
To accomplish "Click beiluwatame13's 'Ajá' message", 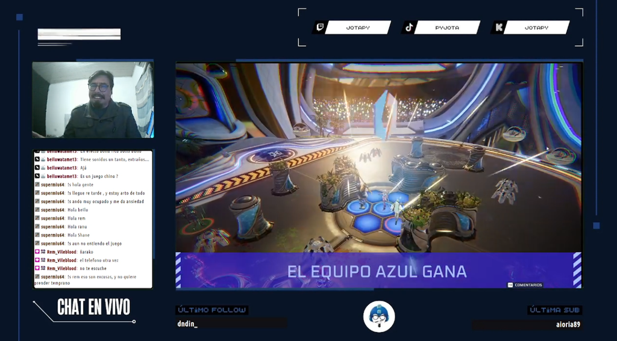I will [x=84, y=168].
